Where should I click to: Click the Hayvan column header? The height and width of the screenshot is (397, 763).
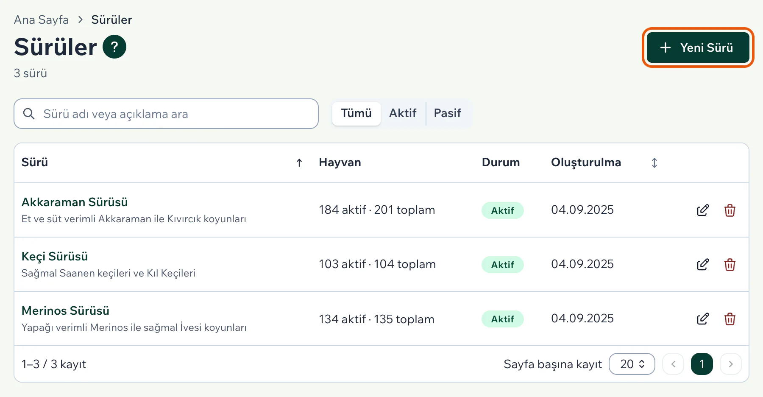point(340,162)
